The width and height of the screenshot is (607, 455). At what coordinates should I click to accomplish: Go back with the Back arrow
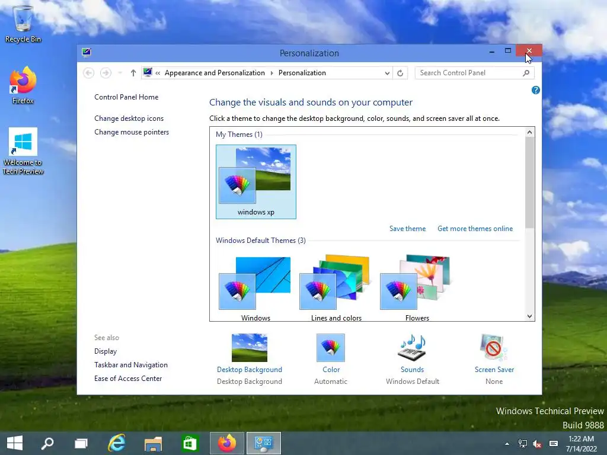click(x=89, y=73)
